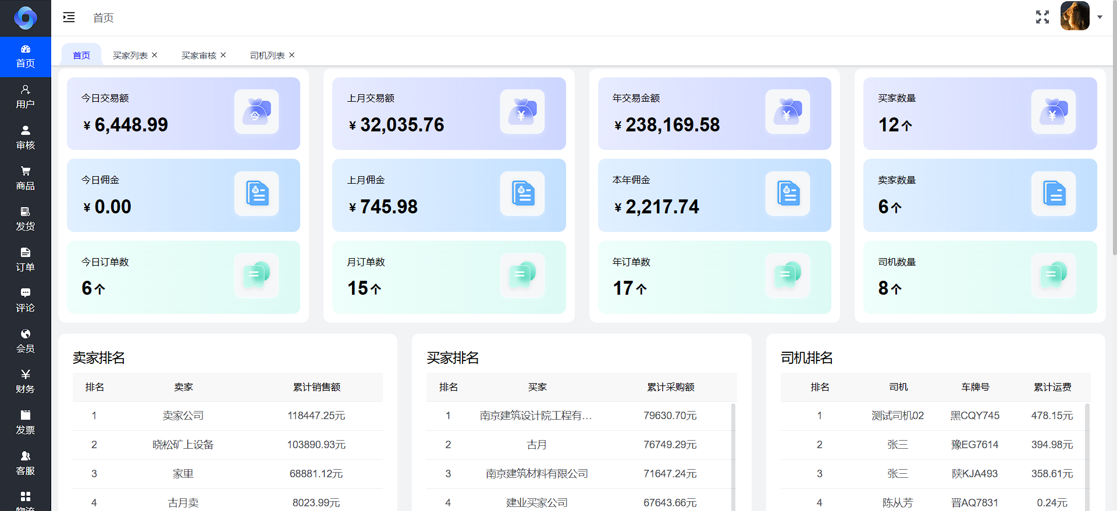Screen dimensions: 1117x511
Task: Switch to the 买家列表 tab
Action: 130,55
